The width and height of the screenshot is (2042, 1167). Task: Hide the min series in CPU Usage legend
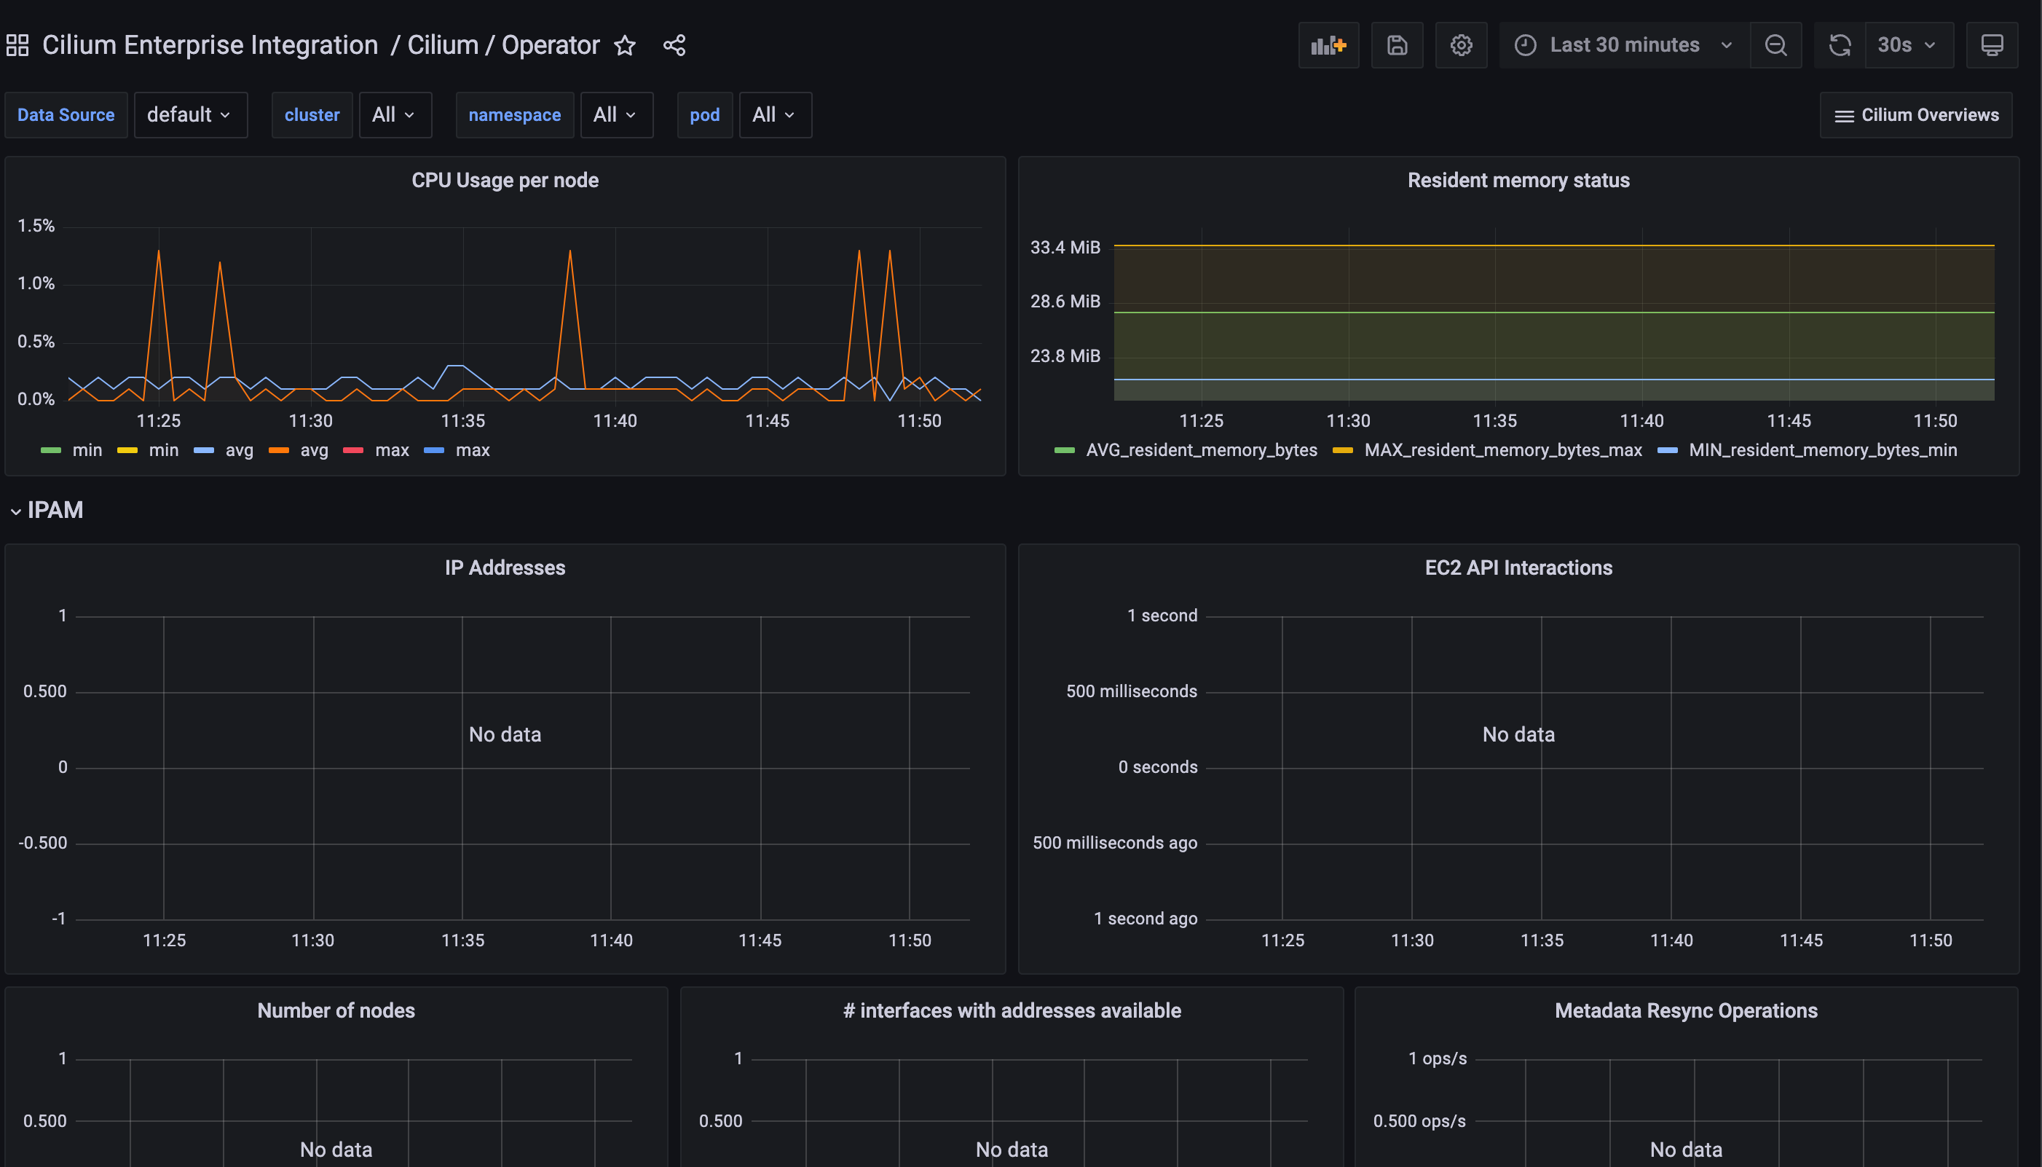coord(88,449)
